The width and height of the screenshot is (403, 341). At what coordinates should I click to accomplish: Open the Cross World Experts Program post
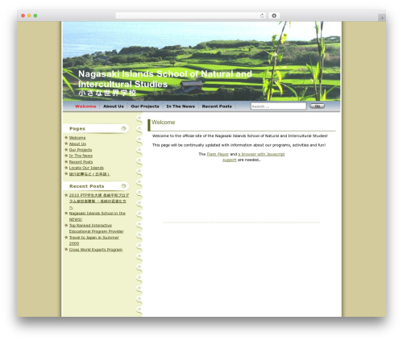click(x=96, y=250)
